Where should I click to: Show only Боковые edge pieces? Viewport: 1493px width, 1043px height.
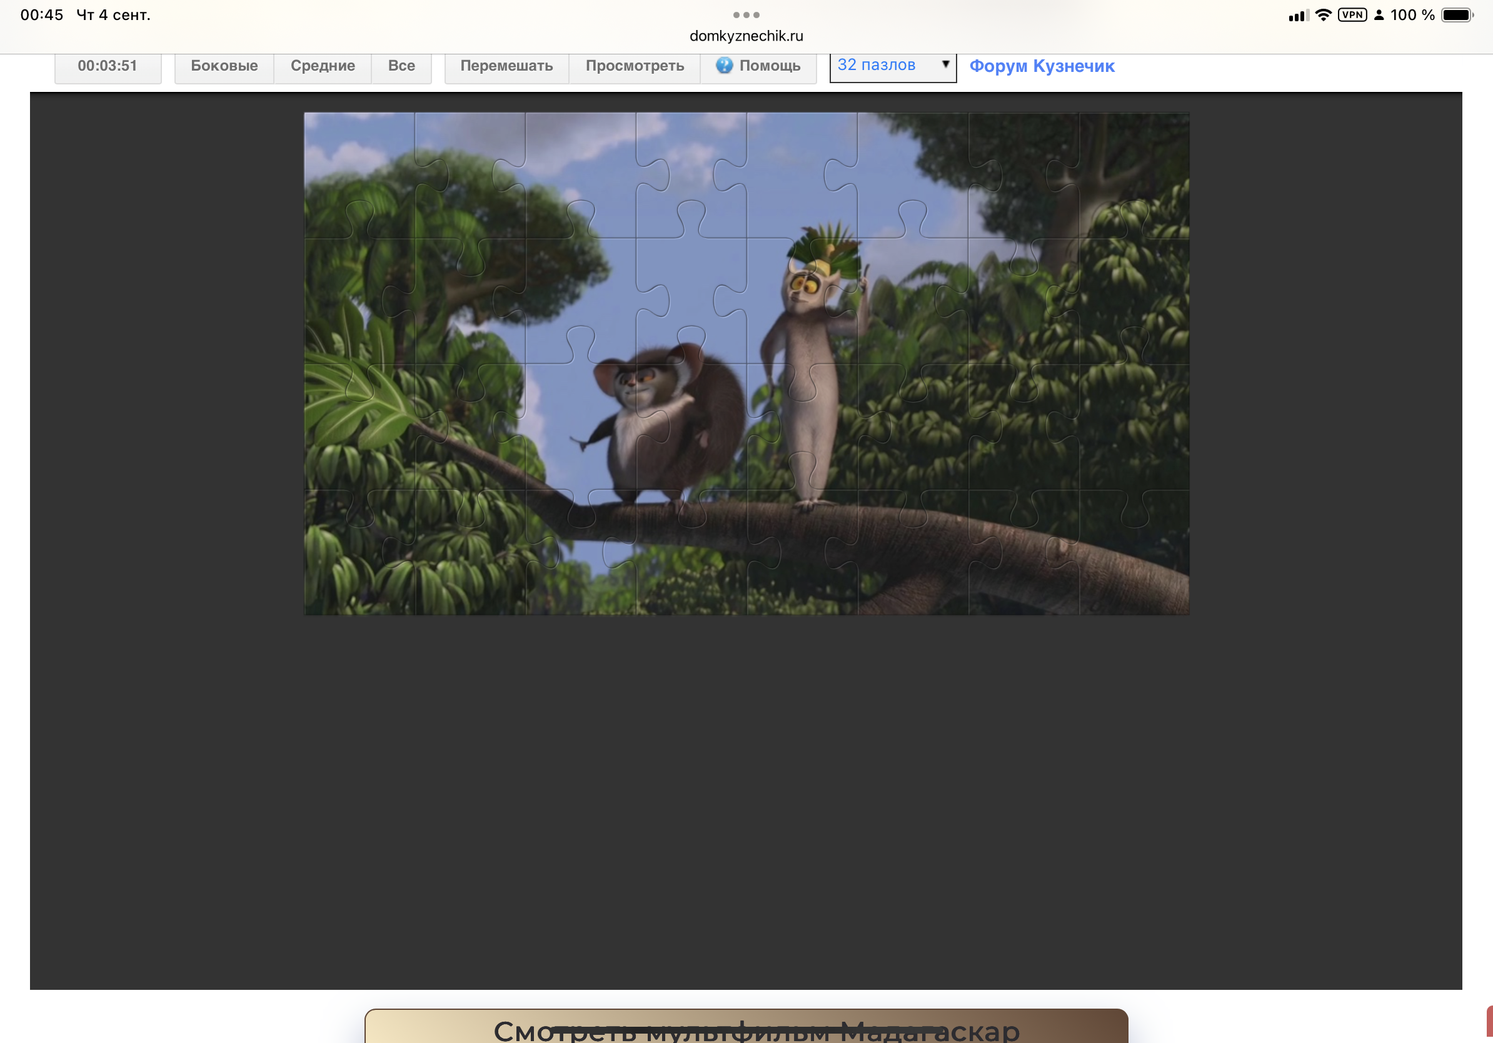pos(224,66)
